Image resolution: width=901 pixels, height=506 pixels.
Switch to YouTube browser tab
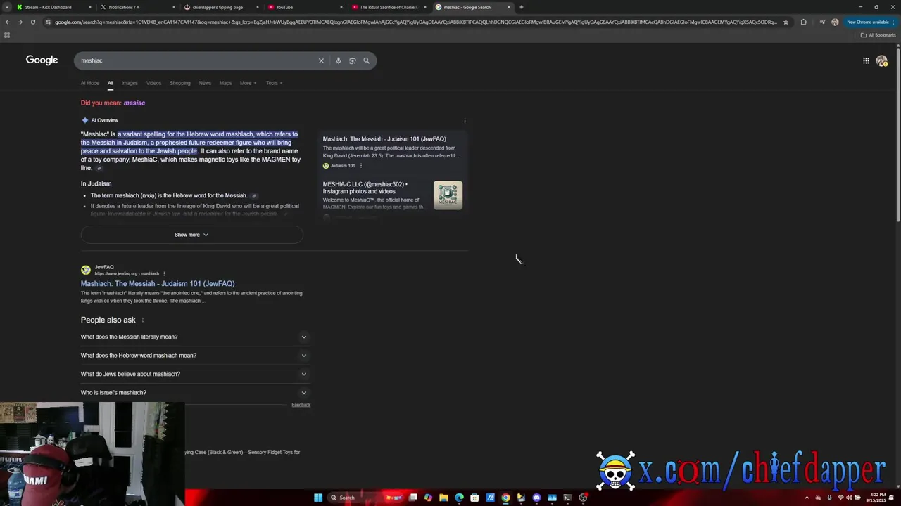tap(303, 7)
